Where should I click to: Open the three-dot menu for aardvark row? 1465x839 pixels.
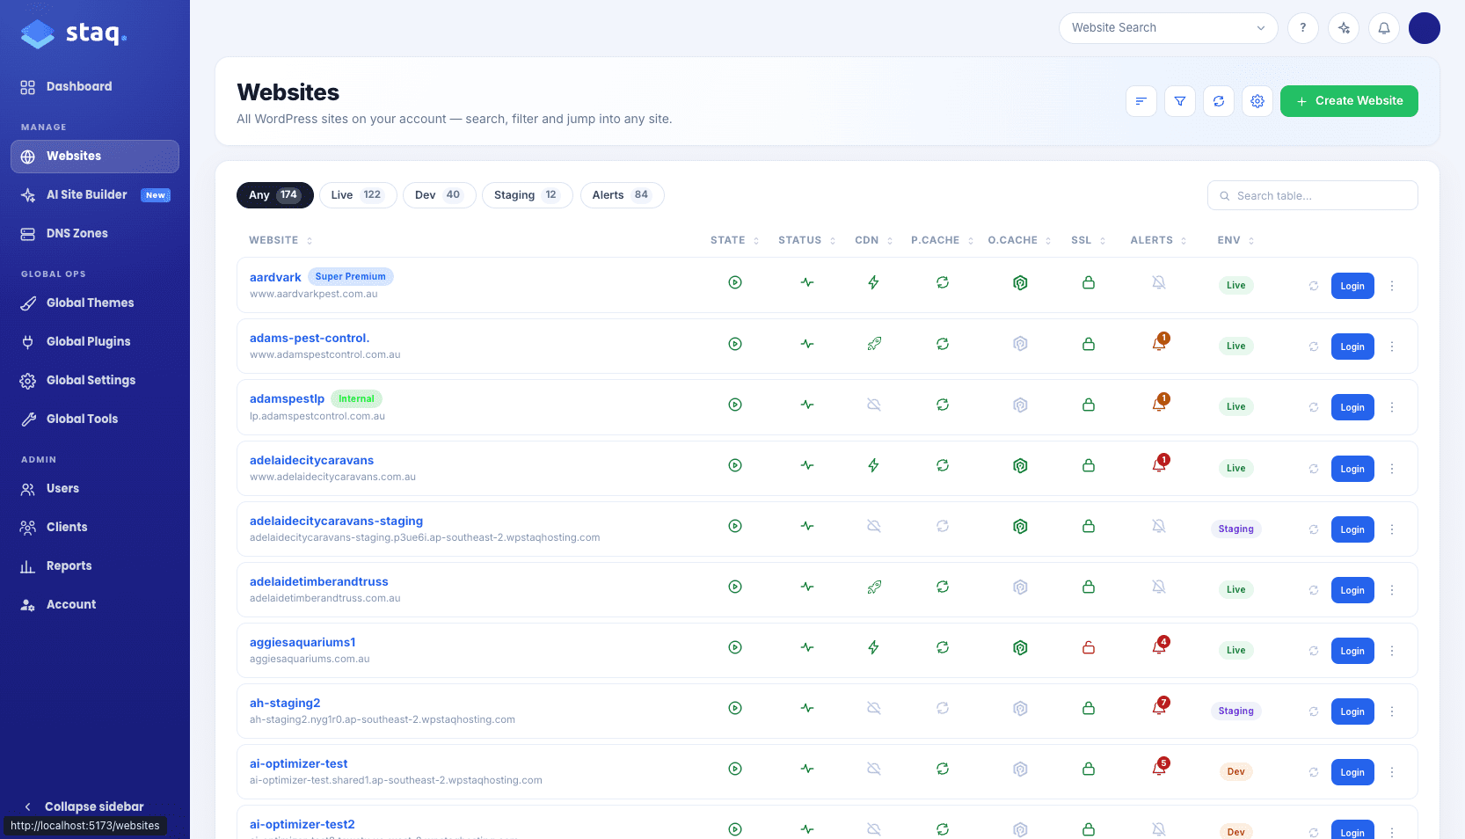point(1391,286)
